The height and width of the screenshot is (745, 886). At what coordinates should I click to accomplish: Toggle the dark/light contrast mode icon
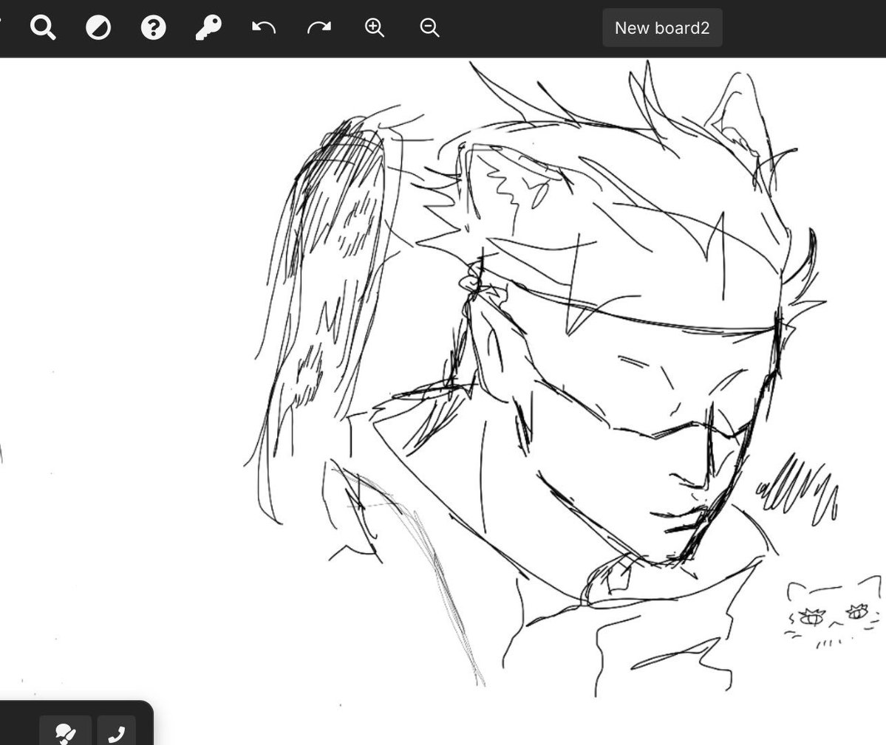tap(98, 27)
